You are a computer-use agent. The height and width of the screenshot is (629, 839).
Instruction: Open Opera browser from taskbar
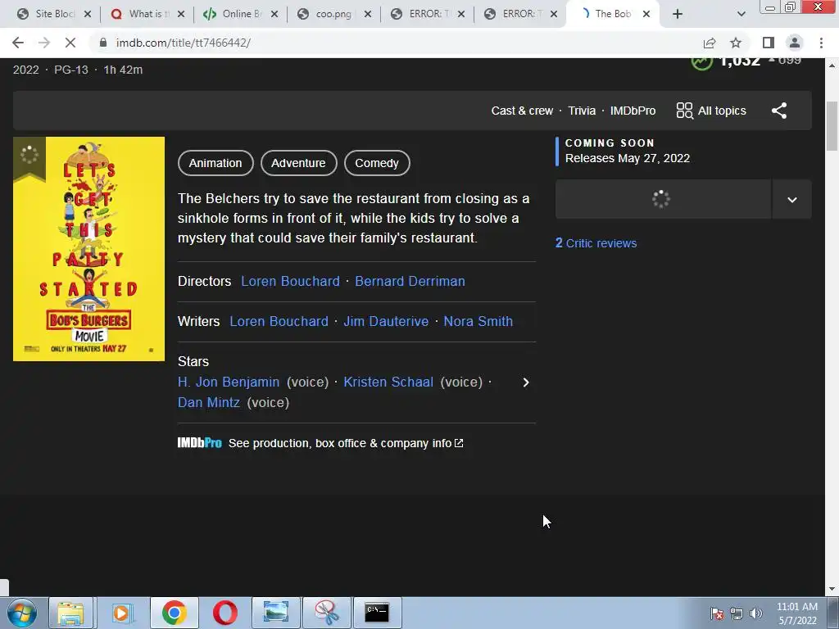click(225, 613)
